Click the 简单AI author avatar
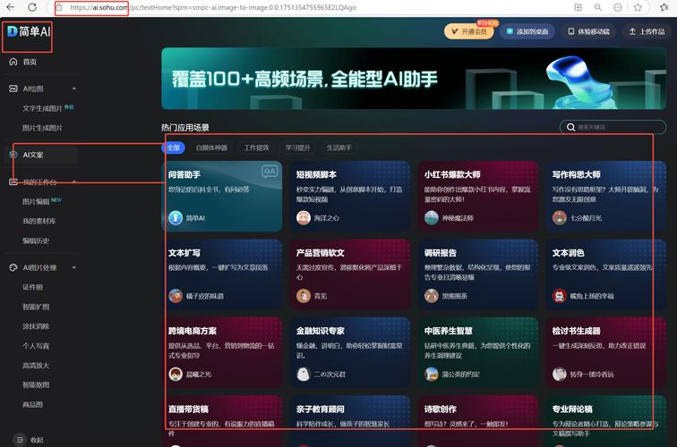677x447 pixels. (176, 217)
